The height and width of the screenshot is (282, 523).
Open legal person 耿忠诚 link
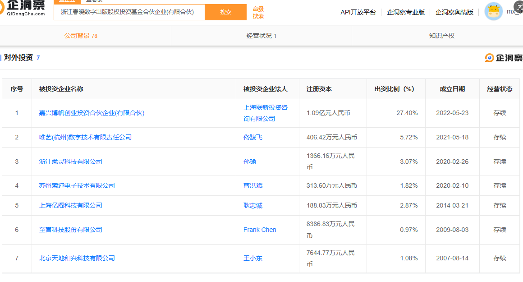253,205
